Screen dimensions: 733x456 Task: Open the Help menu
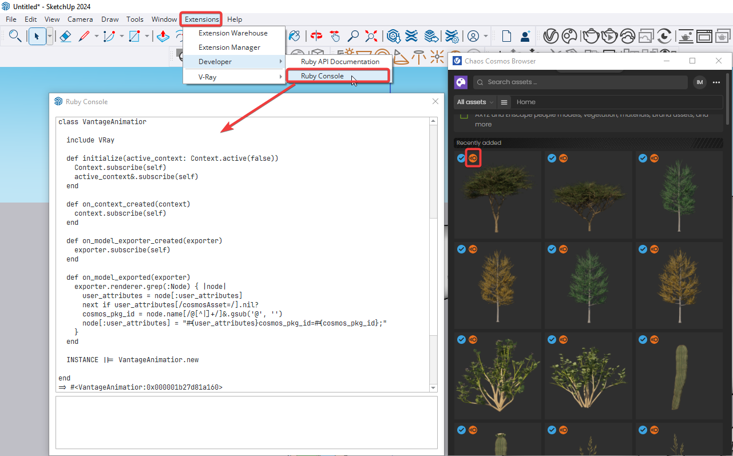(x=235, y=19)
